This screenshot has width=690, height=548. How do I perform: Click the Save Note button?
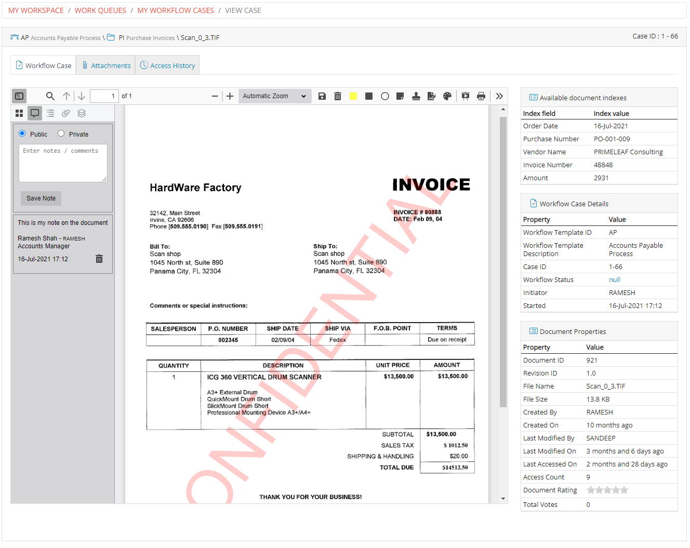pos(41,198)
